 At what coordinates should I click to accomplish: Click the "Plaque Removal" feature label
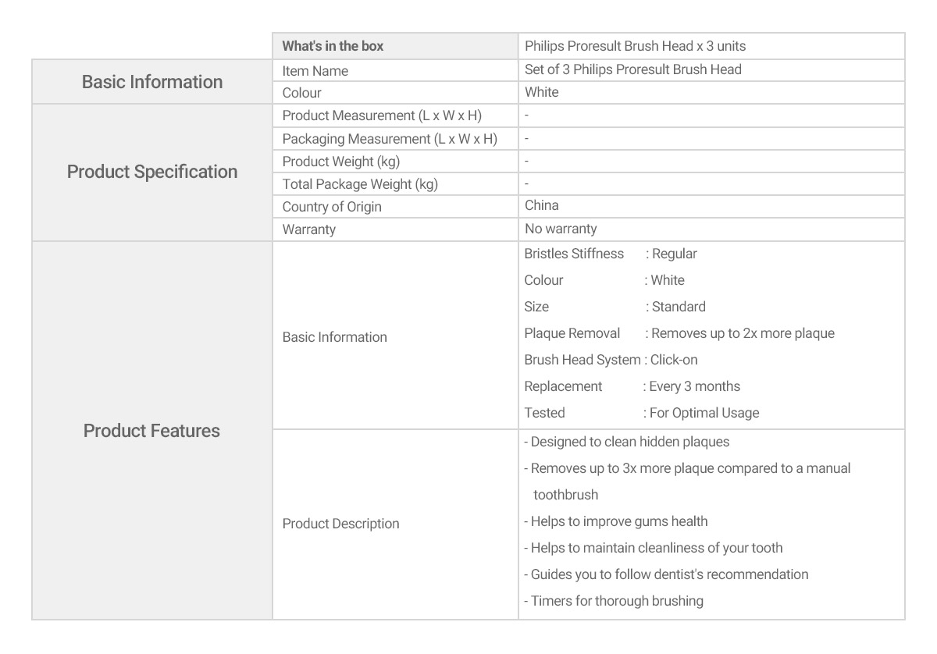point(572,333)
